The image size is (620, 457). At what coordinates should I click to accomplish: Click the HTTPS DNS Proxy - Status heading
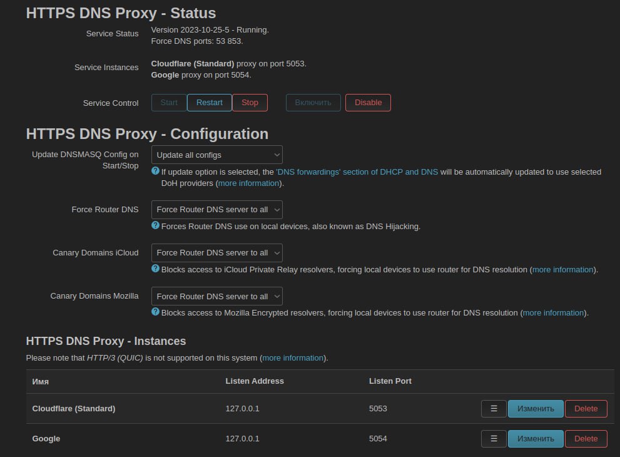(x=121, y=13)
